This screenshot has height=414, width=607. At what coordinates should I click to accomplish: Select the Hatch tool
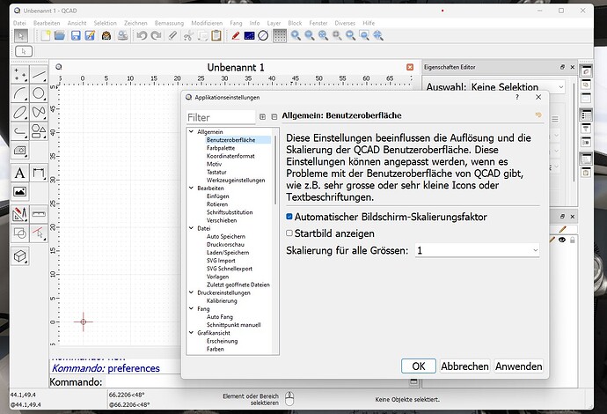click(19, 150)
